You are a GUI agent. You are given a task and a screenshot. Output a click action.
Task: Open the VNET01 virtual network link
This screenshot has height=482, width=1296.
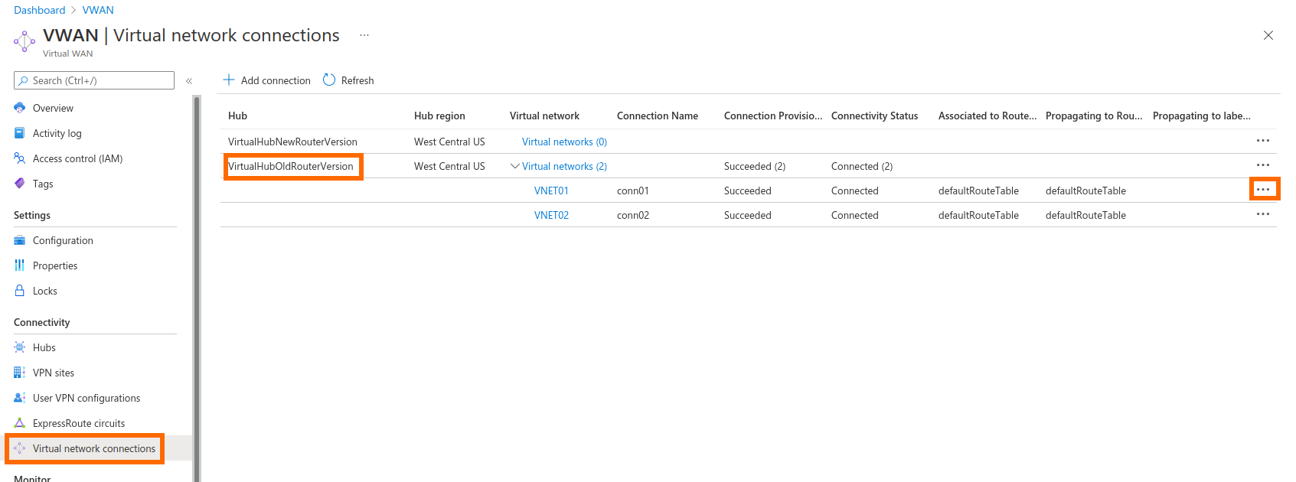coord(551,191)
